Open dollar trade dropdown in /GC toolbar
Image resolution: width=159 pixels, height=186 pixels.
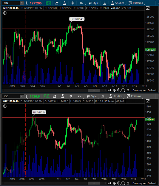coord(103,96)
